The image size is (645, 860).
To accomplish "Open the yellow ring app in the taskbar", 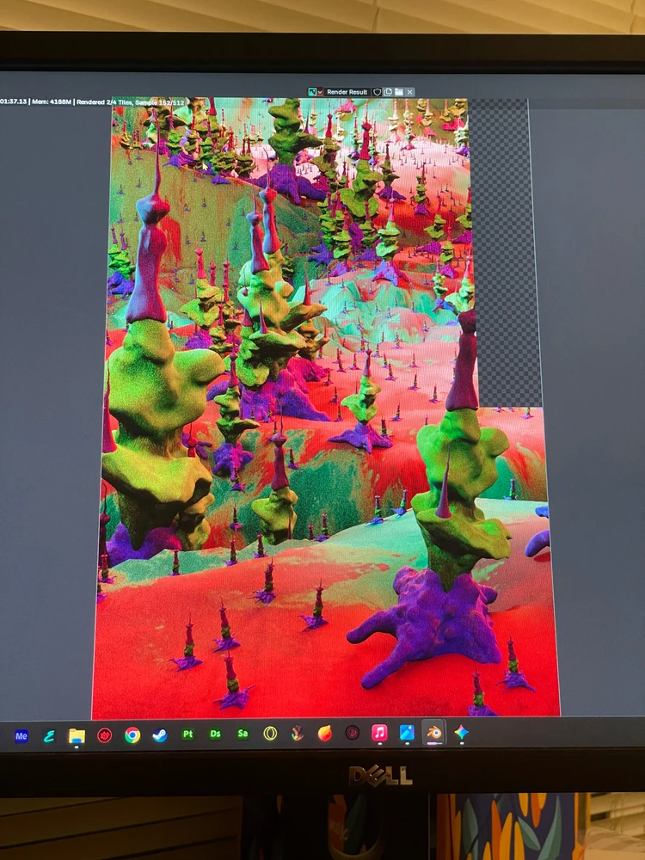I will (270, 734).
